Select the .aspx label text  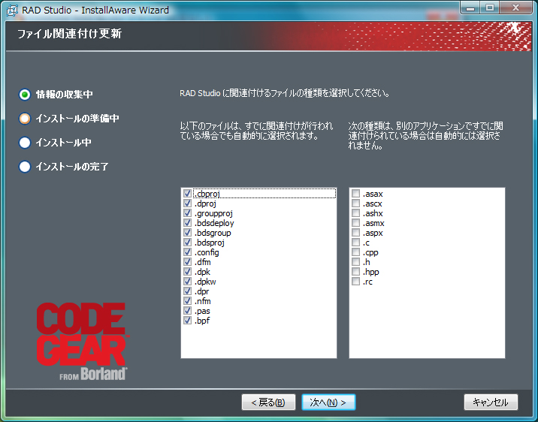373,233
